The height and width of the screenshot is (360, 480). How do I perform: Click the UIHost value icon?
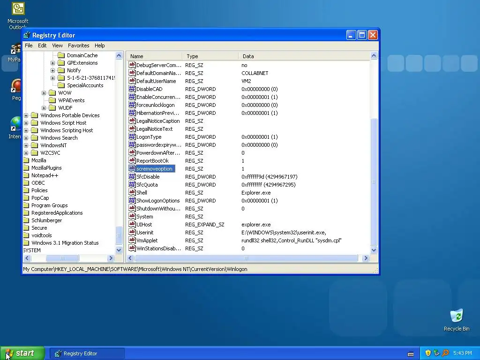click(132, 224)
